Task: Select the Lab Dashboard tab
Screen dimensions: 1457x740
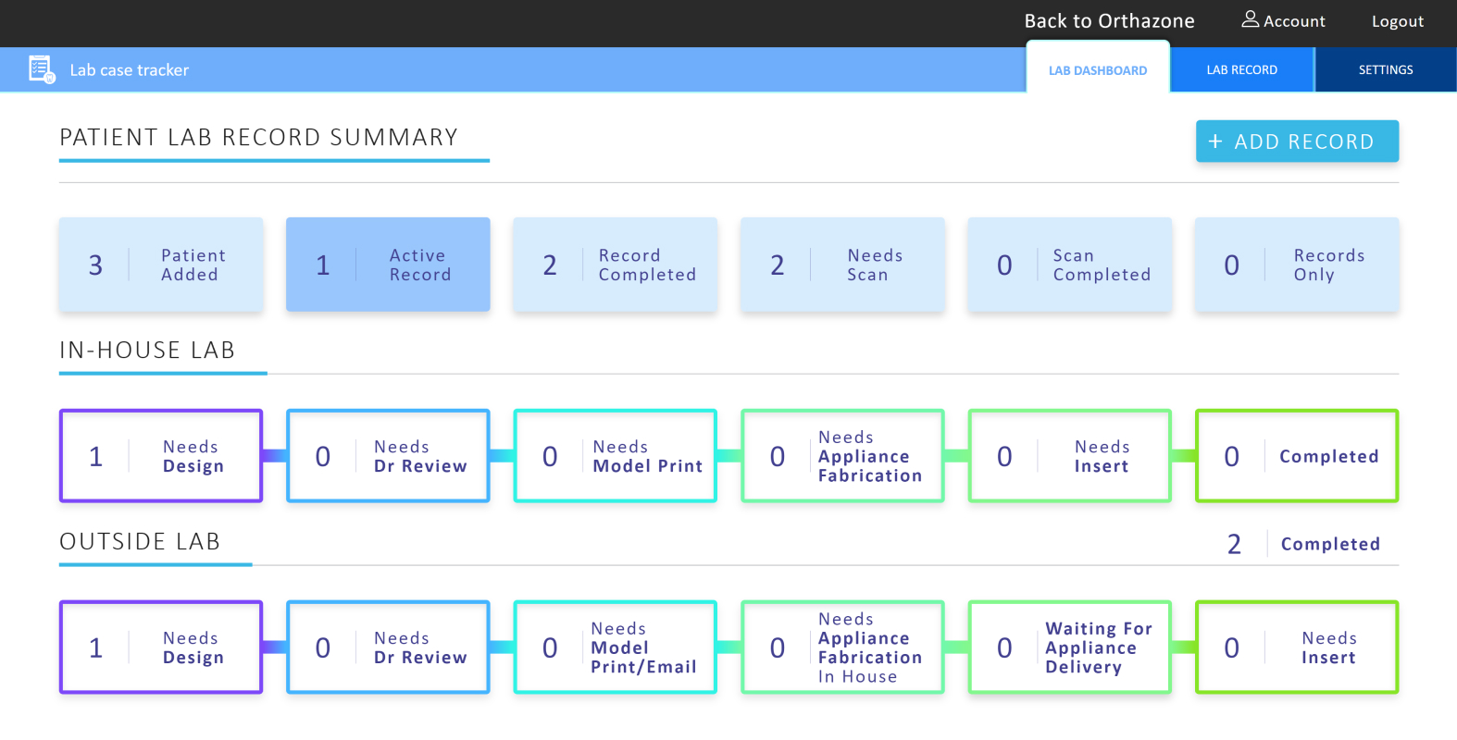Action: (x=1097, y=70)
